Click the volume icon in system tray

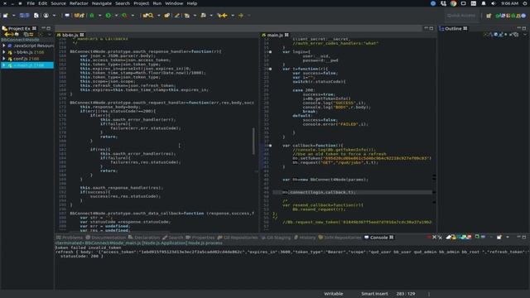494,3
